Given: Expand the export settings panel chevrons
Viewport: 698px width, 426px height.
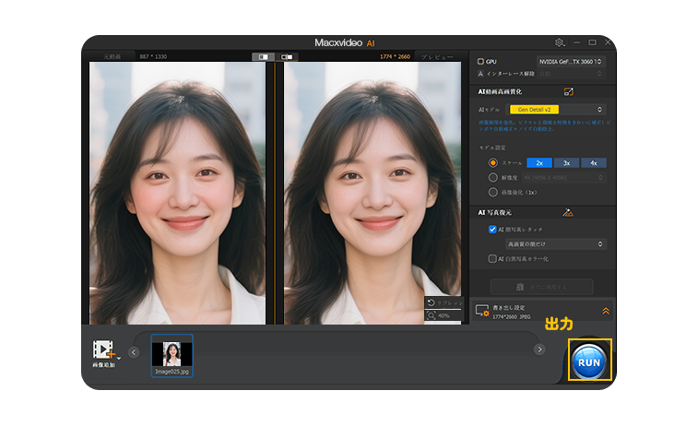Looking at the screenshot, I should (x=605, y=312).
